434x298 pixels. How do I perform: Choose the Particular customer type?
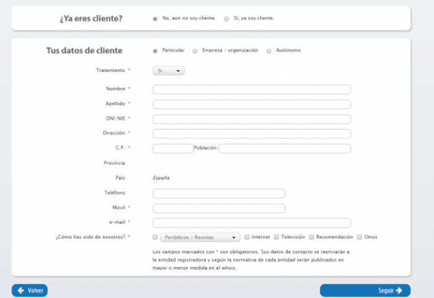pyautogui.click(x=155, y=51)
